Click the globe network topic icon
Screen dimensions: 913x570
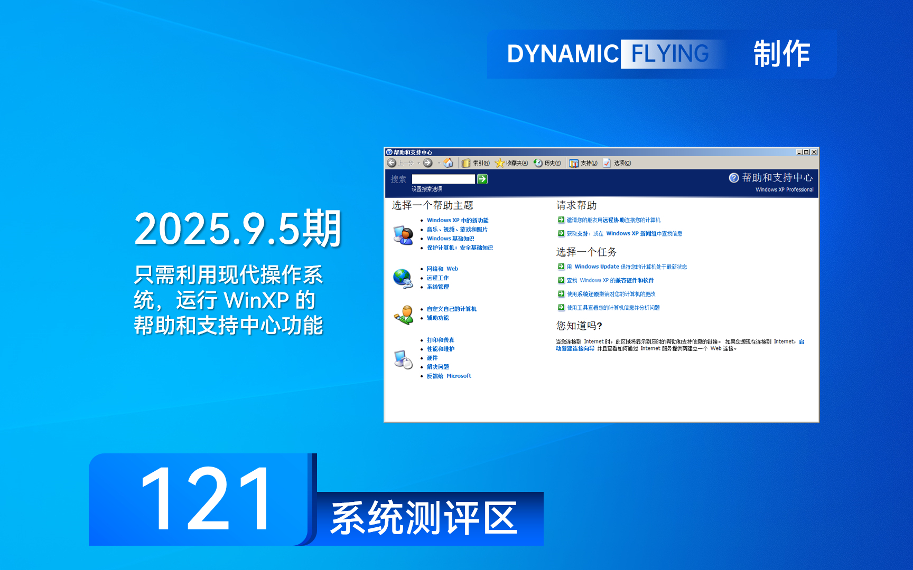403,279
